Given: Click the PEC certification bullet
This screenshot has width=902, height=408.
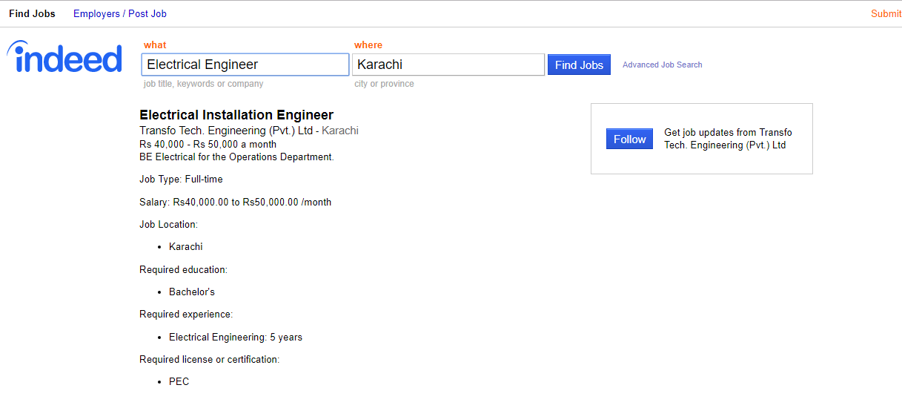Looking at the screenshot, I should click(179, 381).
